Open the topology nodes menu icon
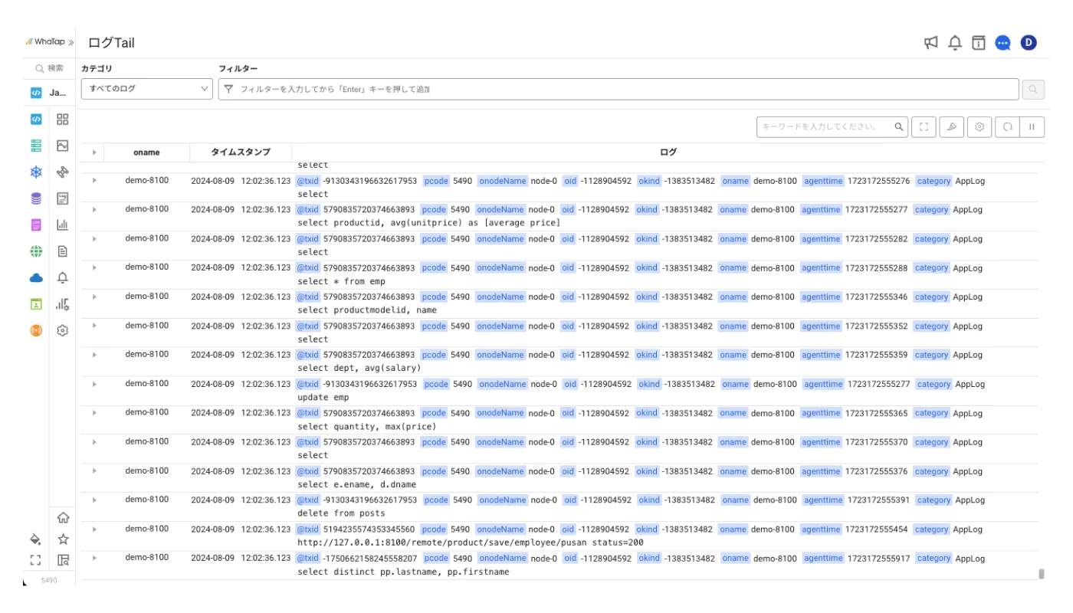Image resolution: width=1073 pixels, height=613 pixels. (63, 172)
